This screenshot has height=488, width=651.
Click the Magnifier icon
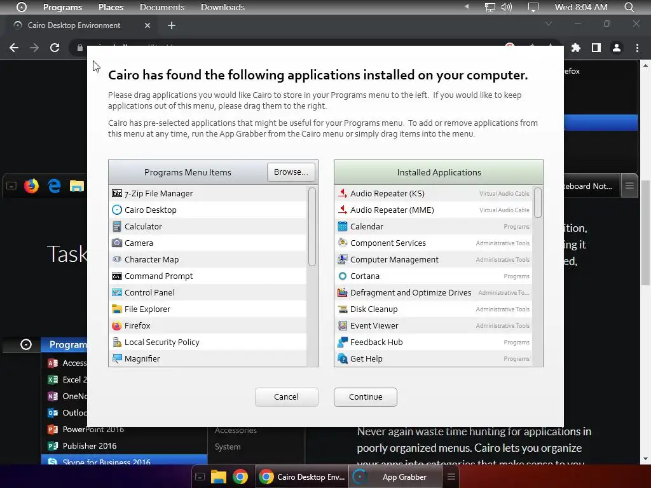(117, 358)
